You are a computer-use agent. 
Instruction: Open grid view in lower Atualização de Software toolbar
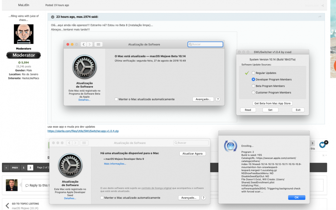click(84, 143)
